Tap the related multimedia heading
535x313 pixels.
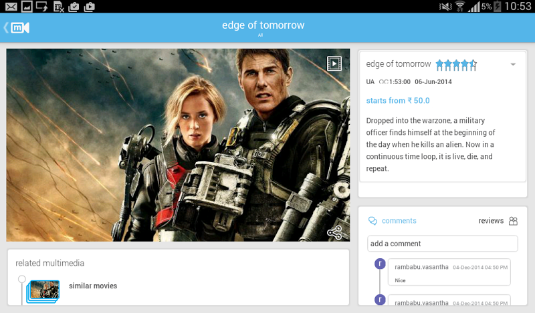[49, 263]
